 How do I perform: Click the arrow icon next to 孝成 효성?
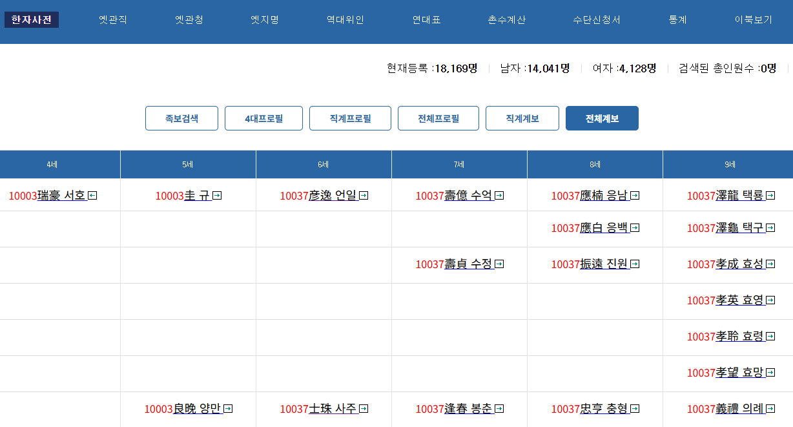click(x=770, y=264)
